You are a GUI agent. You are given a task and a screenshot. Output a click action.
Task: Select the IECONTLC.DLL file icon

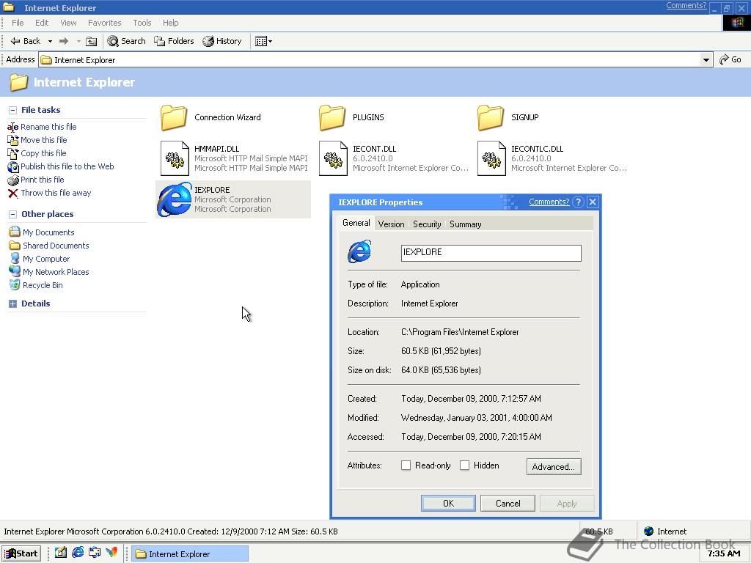click(x=491, y=158)
